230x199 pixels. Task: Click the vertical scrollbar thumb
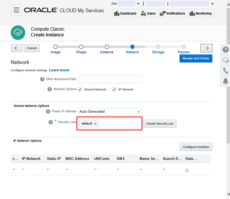(228, 75)
